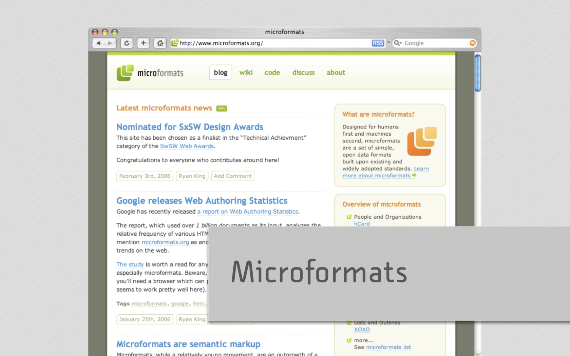Viewport: 570px width, 356px height.
Task: Click the Overview of microformats heading
Action: [381, 204]
